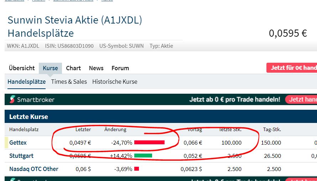Click the Handelsplatz column header
This screenshot has width=317, height=181.
[24, 129]
